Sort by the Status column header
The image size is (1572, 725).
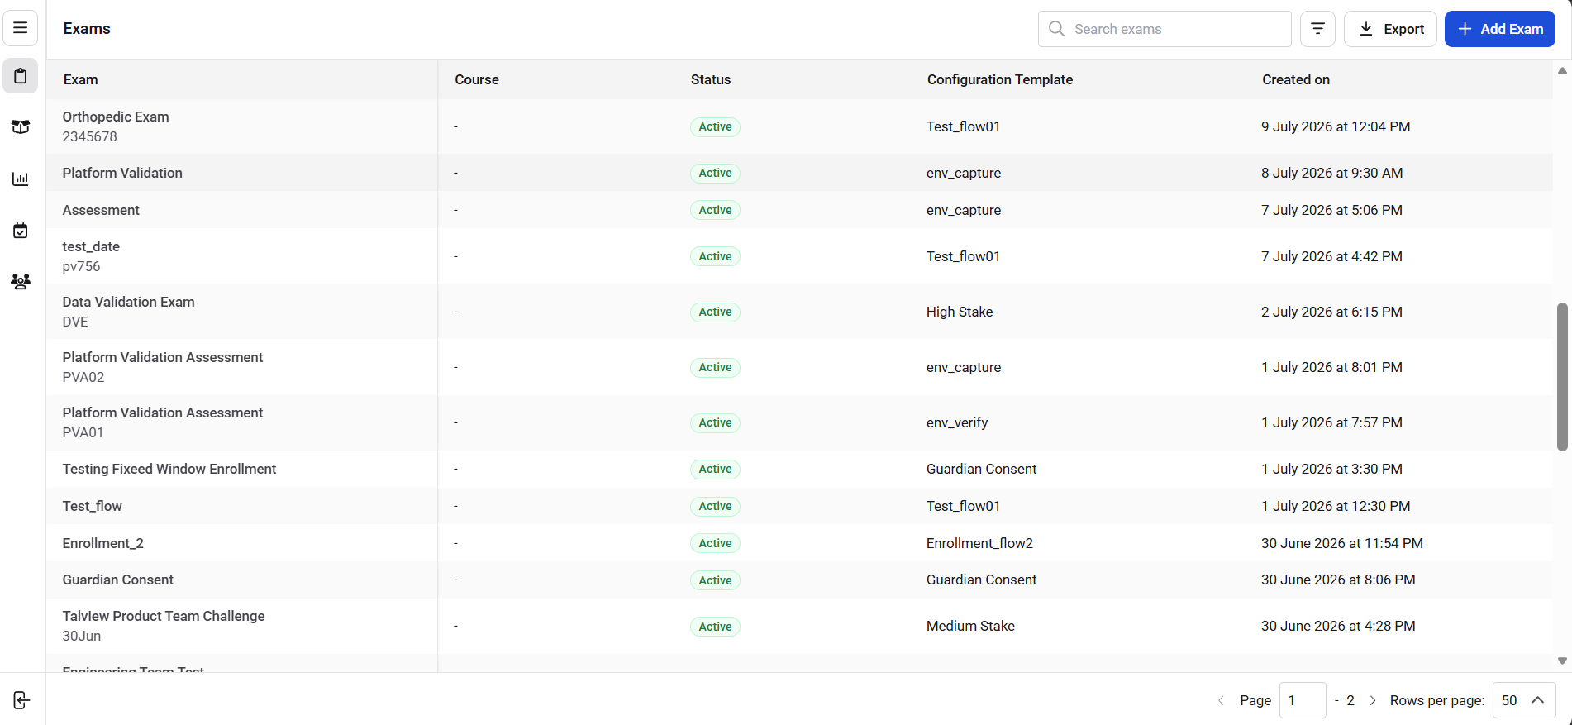coord(711,79)
